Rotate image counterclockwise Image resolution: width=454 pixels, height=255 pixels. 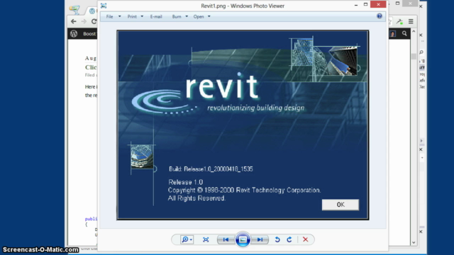(277, 239)
